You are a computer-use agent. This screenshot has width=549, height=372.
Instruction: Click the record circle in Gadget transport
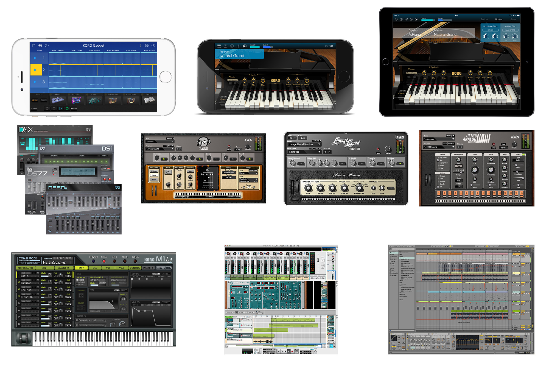coord(47,108)
